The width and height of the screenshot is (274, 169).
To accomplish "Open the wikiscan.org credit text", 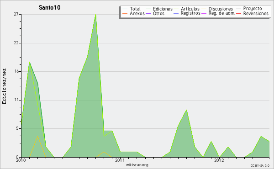I will coord(137,165).
